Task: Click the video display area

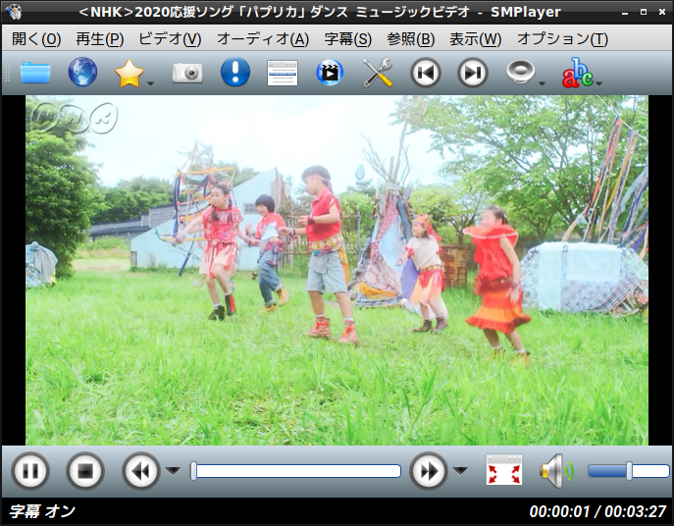Action: pyautogui.click(x=337, y=270)
